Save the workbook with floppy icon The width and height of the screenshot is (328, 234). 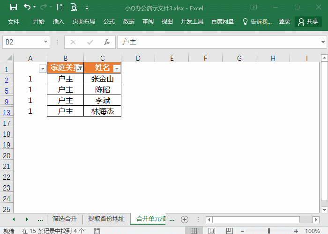[14, 7]
